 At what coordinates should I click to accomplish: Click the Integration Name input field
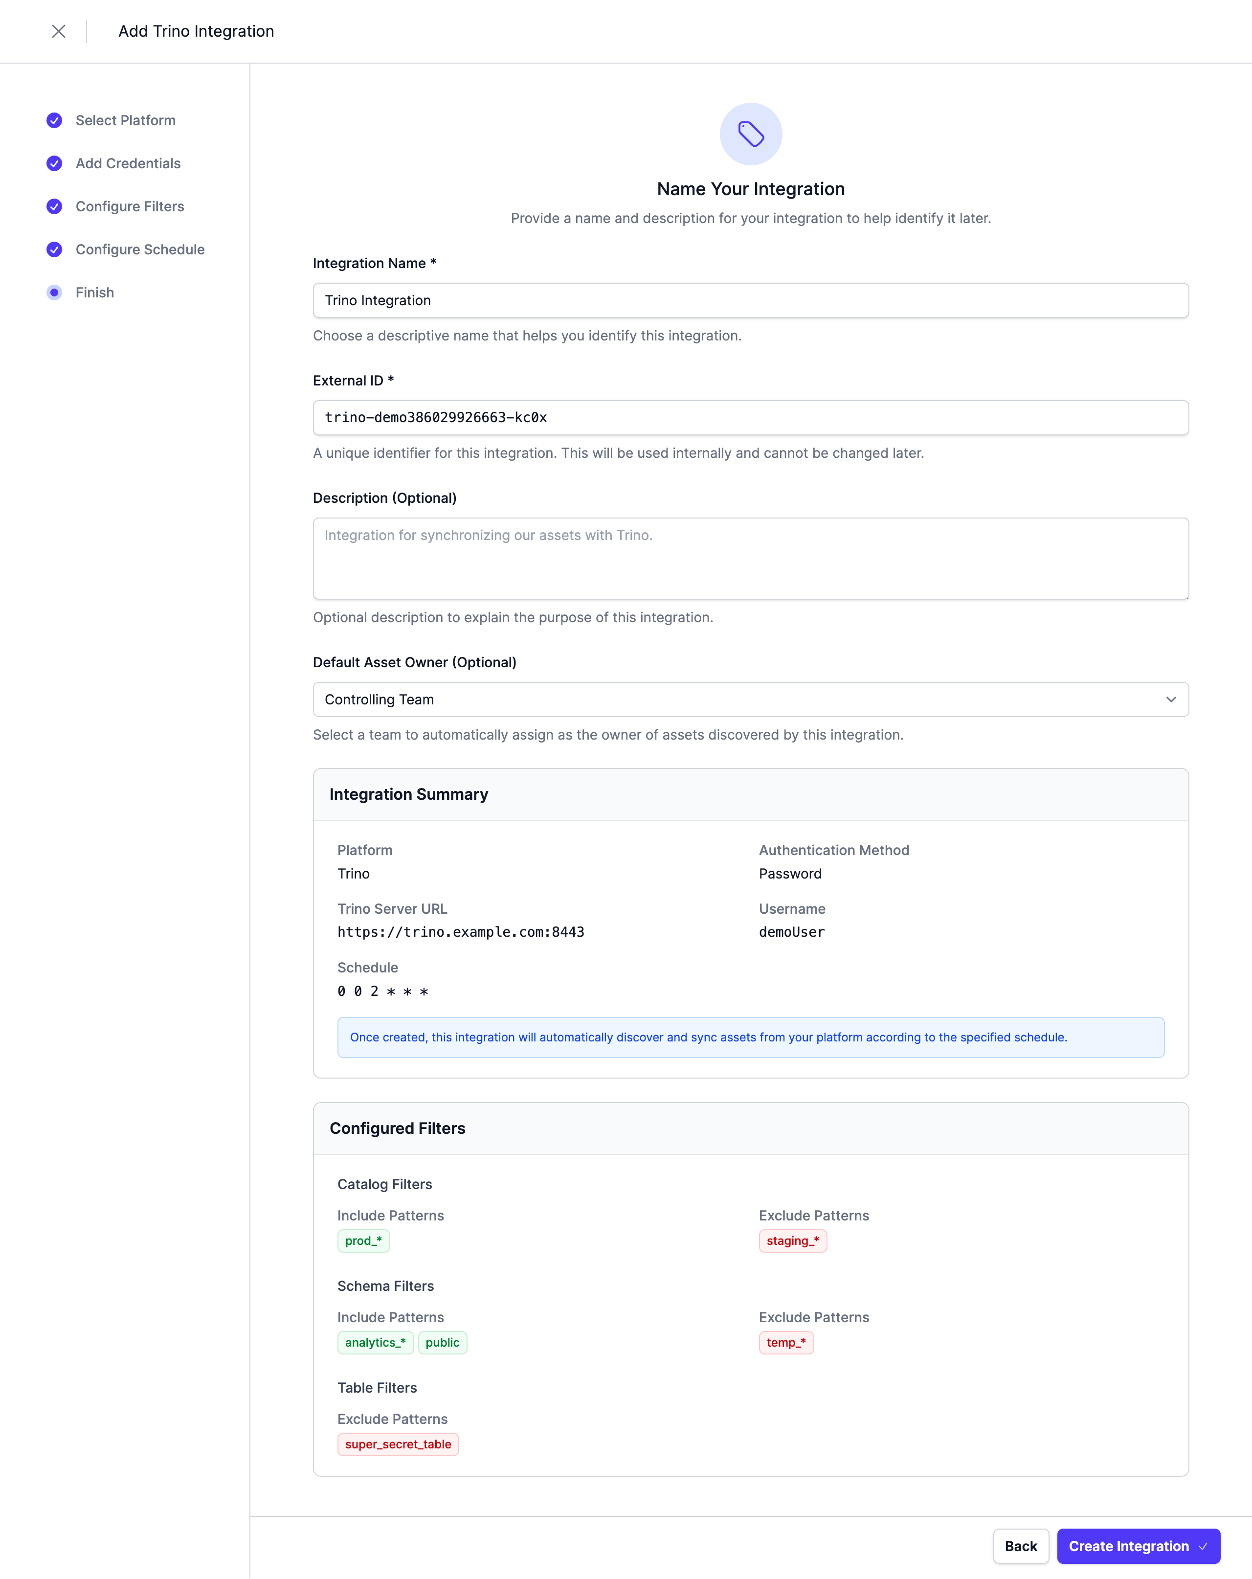pos(751,300)
